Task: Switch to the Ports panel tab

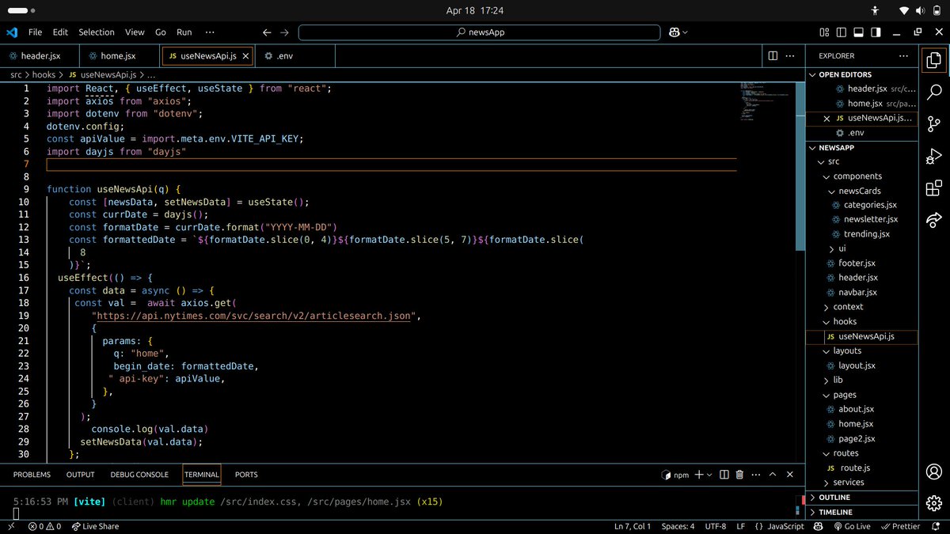Action: [x=246, y=475]
